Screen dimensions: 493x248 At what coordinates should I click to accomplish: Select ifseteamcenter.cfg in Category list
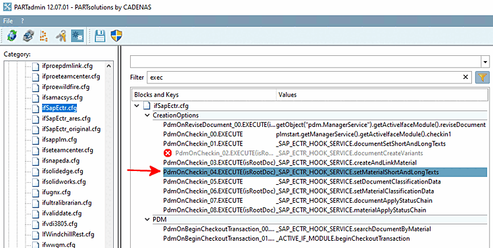tap(68, 150)
